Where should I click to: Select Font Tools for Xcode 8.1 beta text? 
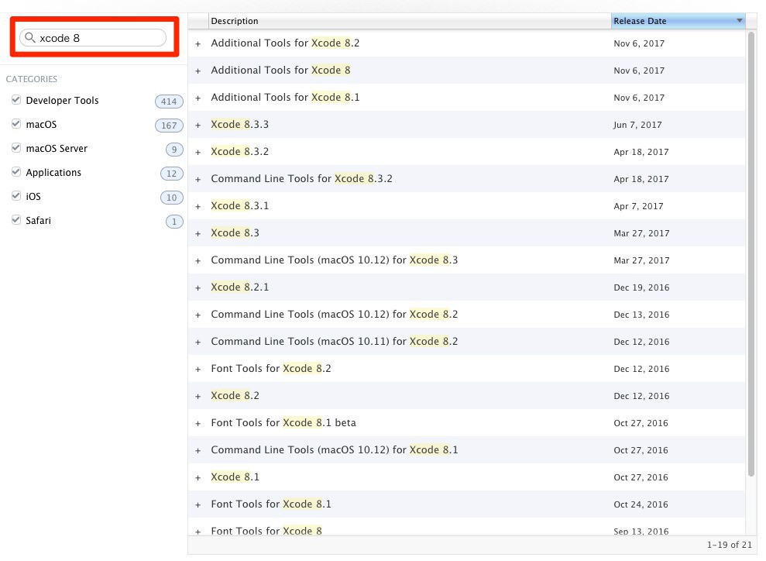coord(283,423)
